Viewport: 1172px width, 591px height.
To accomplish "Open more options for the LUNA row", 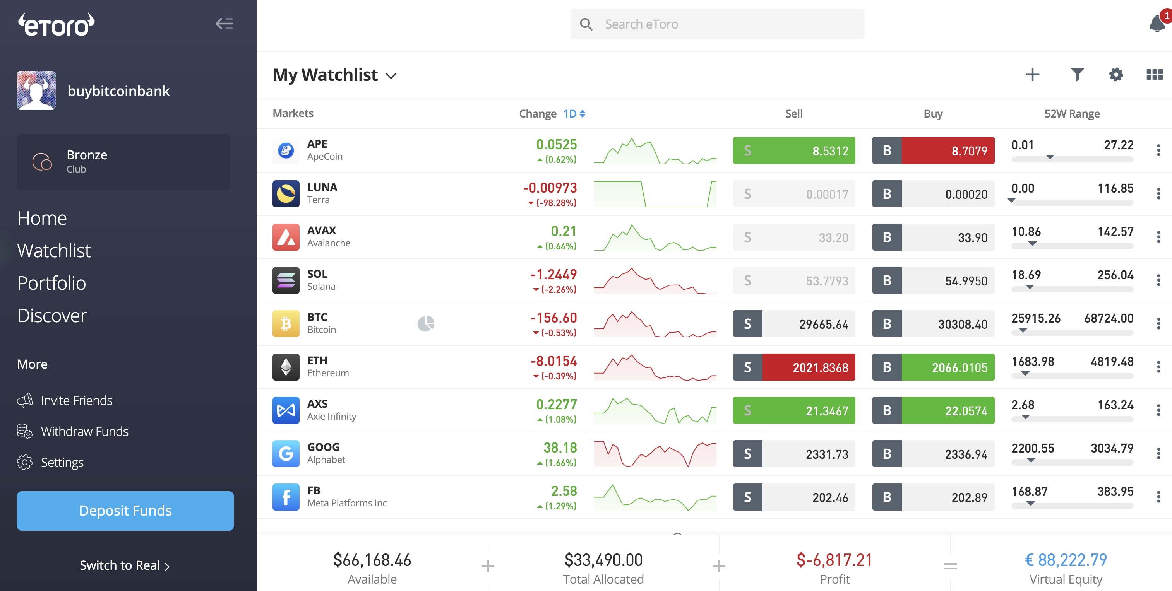I will pos(1158,194).
